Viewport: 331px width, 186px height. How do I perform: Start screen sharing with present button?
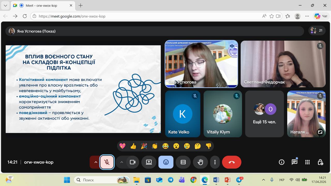click(149, 162)
